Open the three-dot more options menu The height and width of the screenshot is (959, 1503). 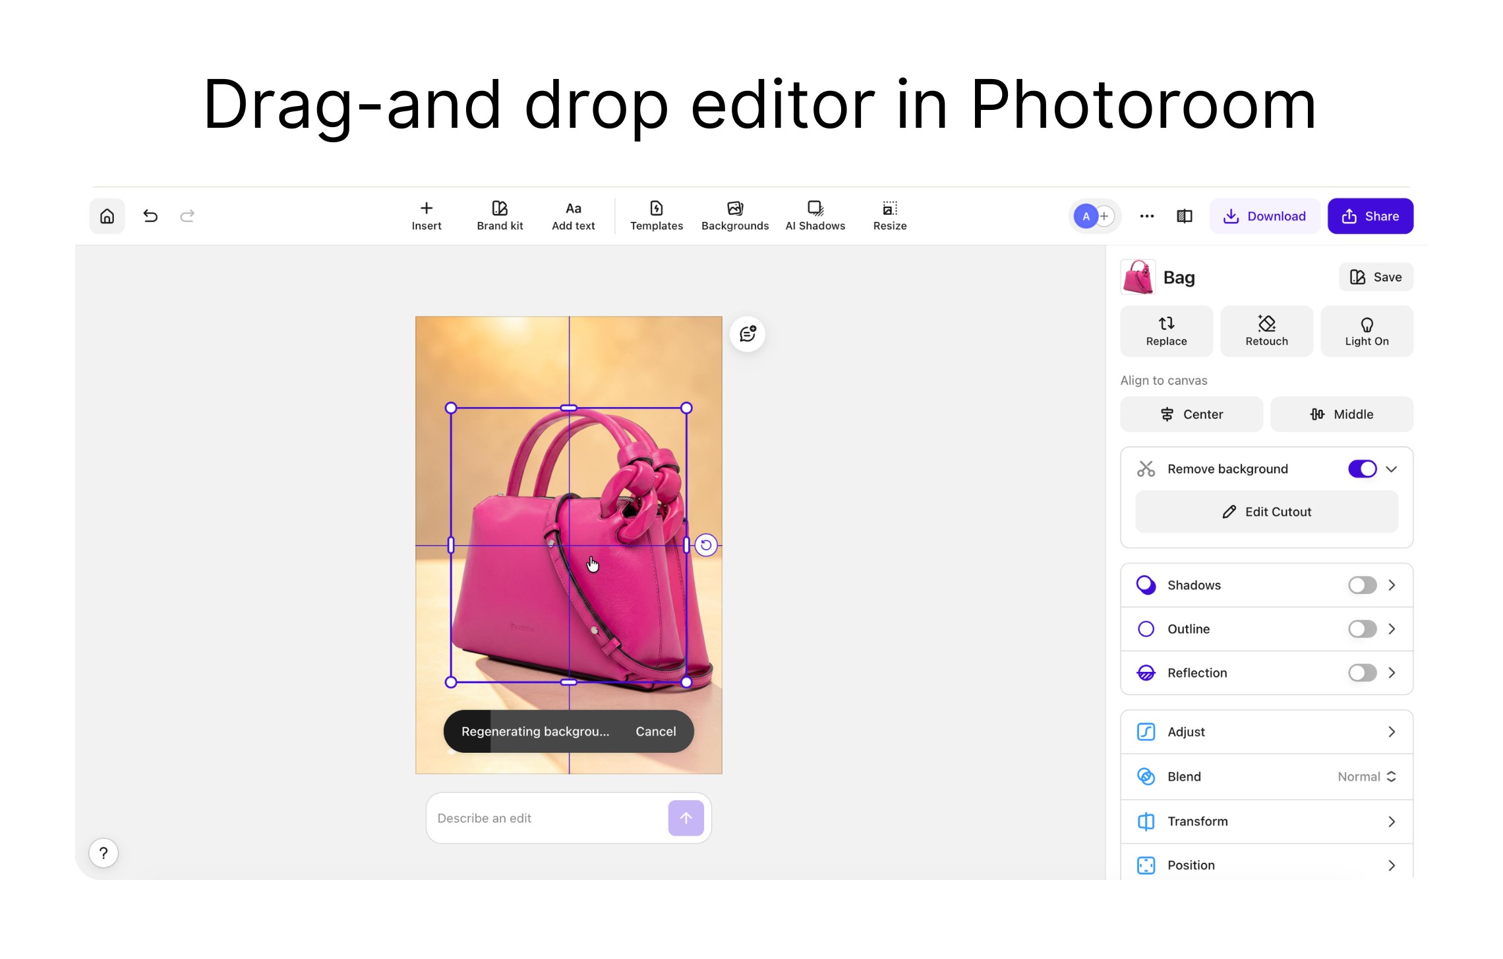(x=1146, y=216)
